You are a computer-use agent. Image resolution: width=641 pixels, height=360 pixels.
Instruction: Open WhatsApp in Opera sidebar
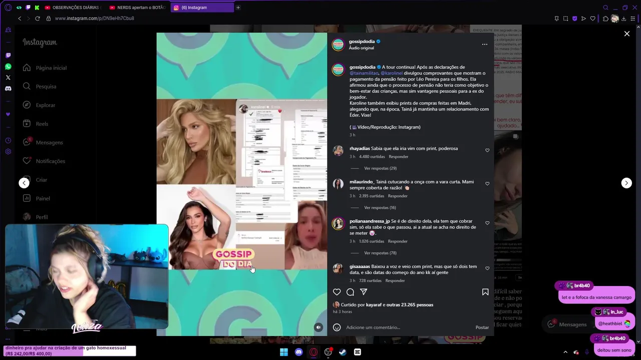pos(8,66)
